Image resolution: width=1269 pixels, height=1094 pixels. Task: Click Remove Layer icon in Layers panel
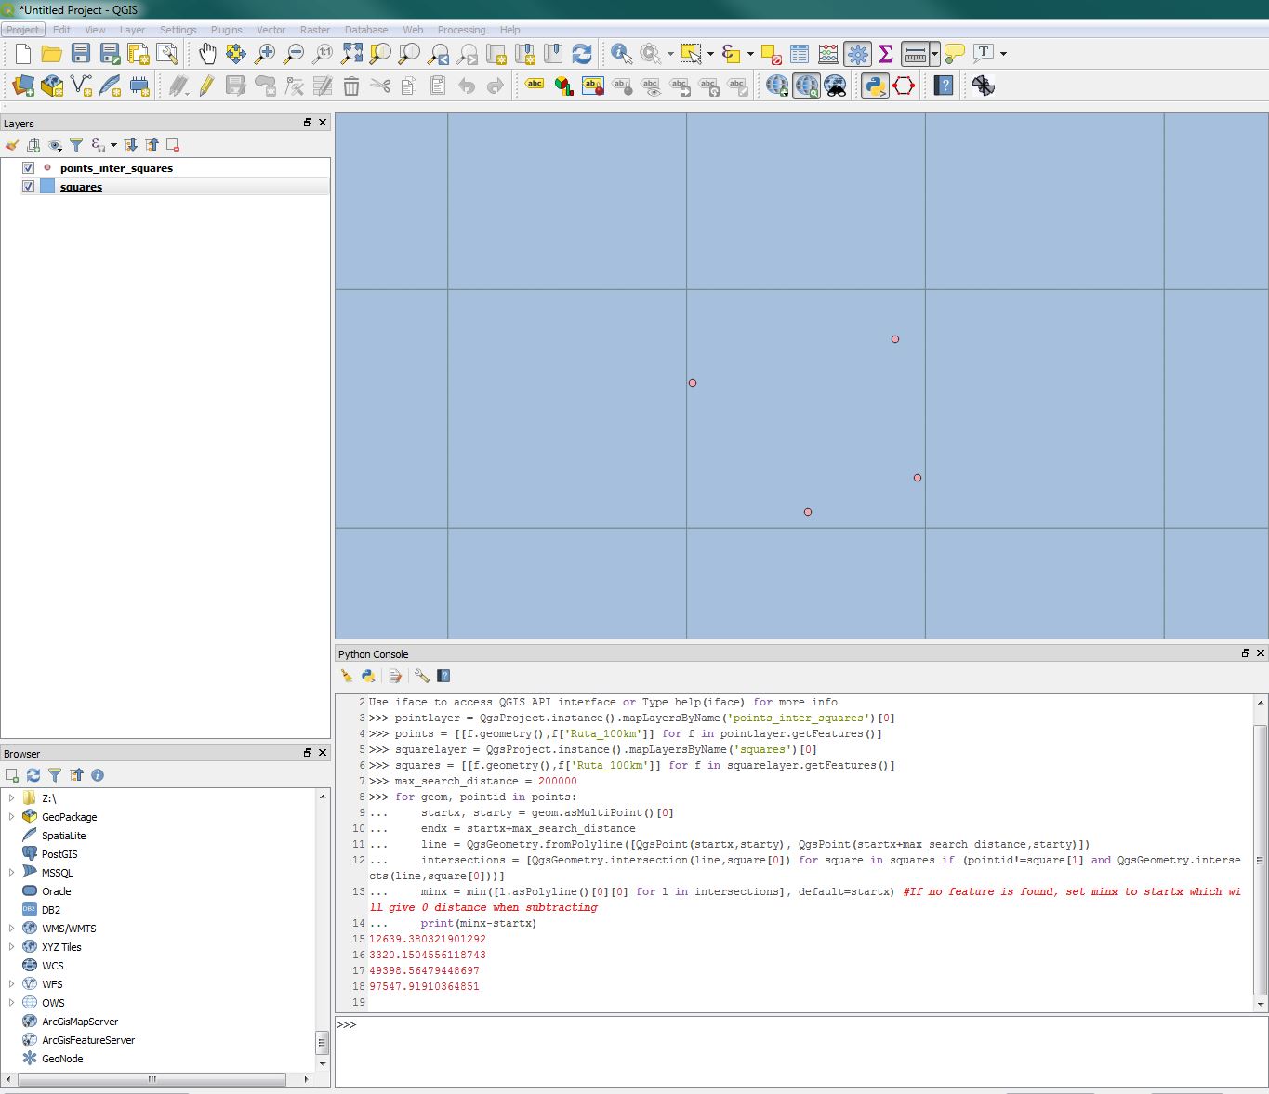tap(173, 145)
